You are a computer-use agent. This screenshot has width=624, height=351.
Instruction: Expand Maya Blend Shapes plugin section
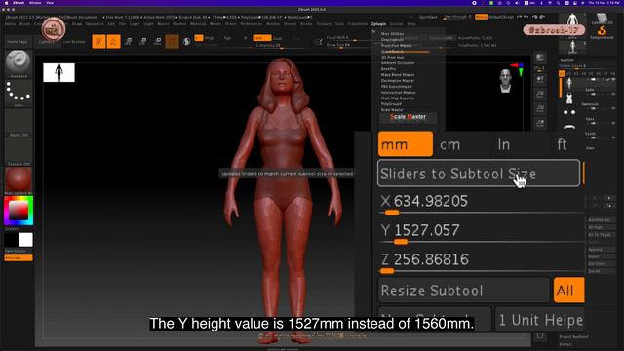[398, 75]
